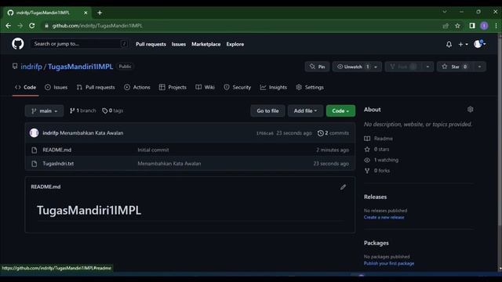
Task: Close the indrifp/TugasMandiri1IMPL tab
Action: click(x=85, y=13)
